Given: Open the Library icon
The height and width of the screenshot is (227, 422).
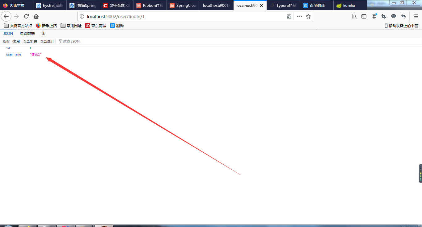Looking at the screenshot, I should pyautogui.click(x=354, y=16).
